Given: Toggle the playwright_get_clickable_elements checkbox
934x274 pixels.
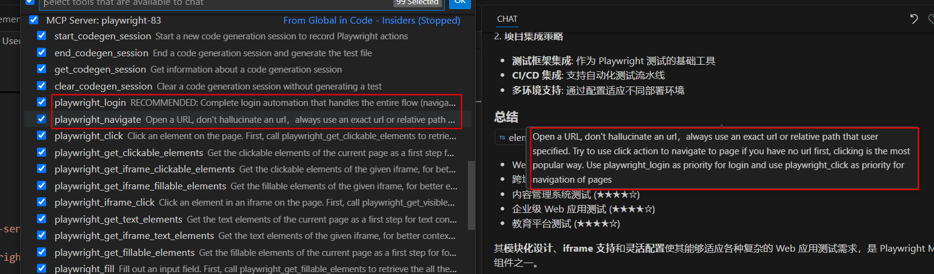Looking at the screenshot, I should click(41, 152).
